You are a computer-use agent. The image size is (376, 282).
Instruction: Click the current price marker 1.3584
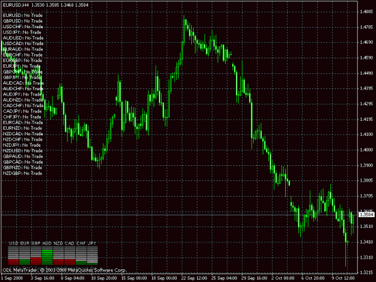[366, 215]
